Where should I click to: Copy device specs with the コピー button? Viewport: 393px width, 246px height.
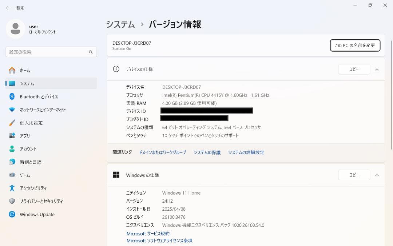354,69
